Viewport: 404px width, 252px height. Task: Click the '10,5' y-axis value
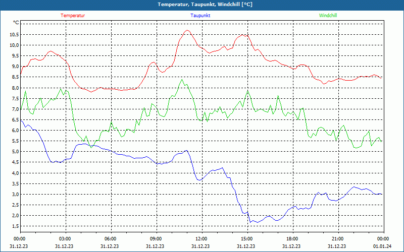pos(15,35)
